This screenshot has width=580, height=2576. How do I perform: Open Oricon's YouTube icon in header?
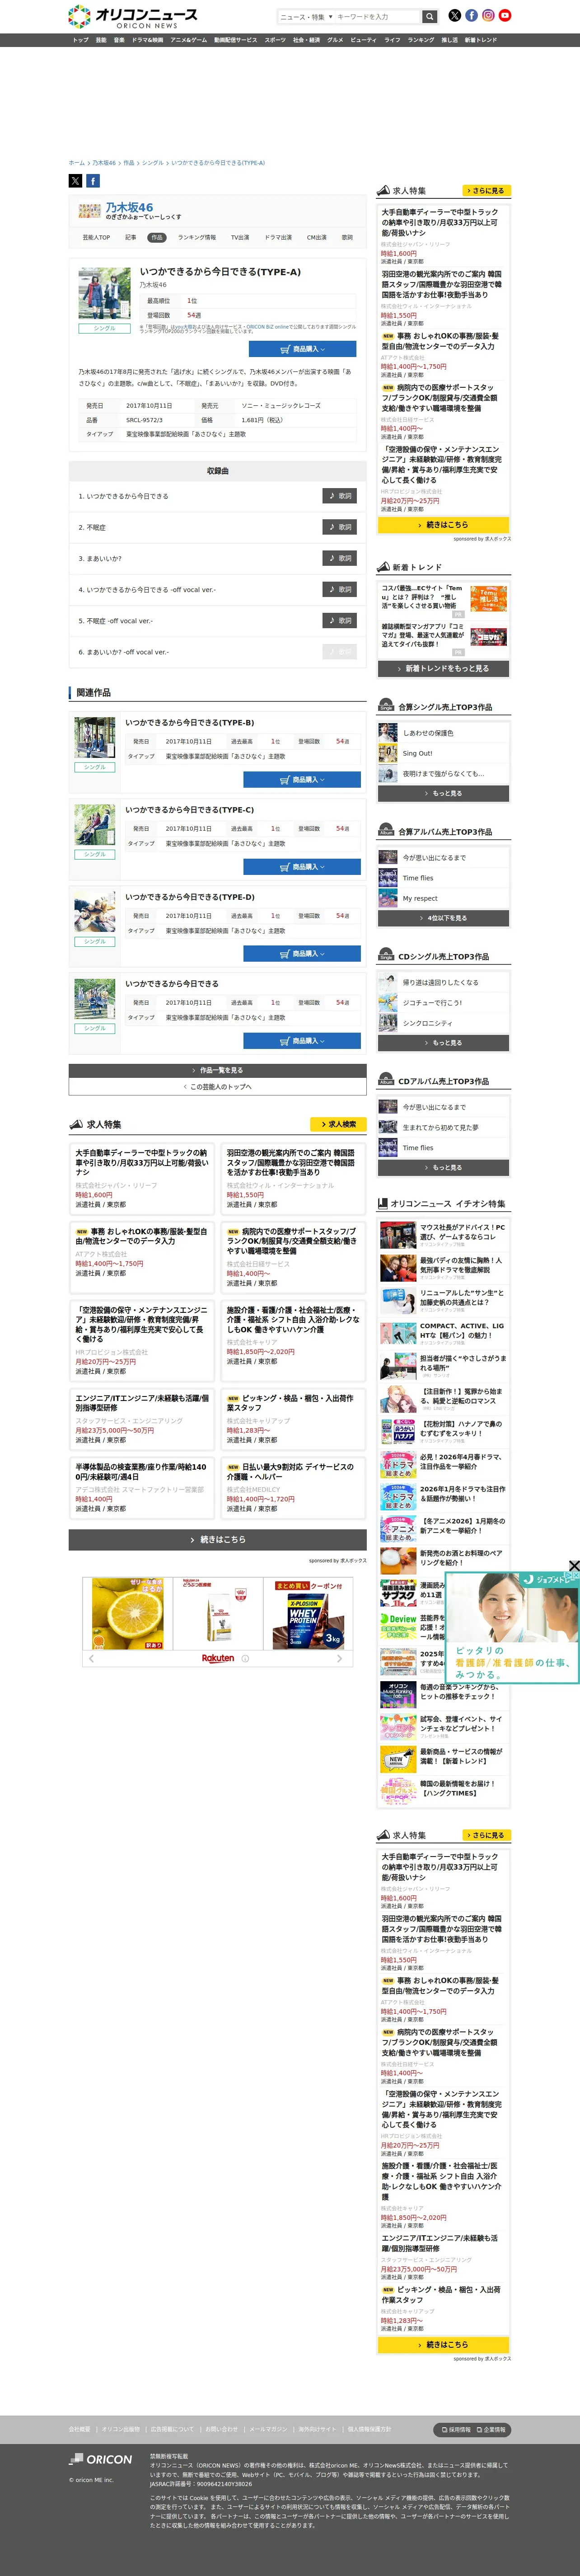[505, 15]
